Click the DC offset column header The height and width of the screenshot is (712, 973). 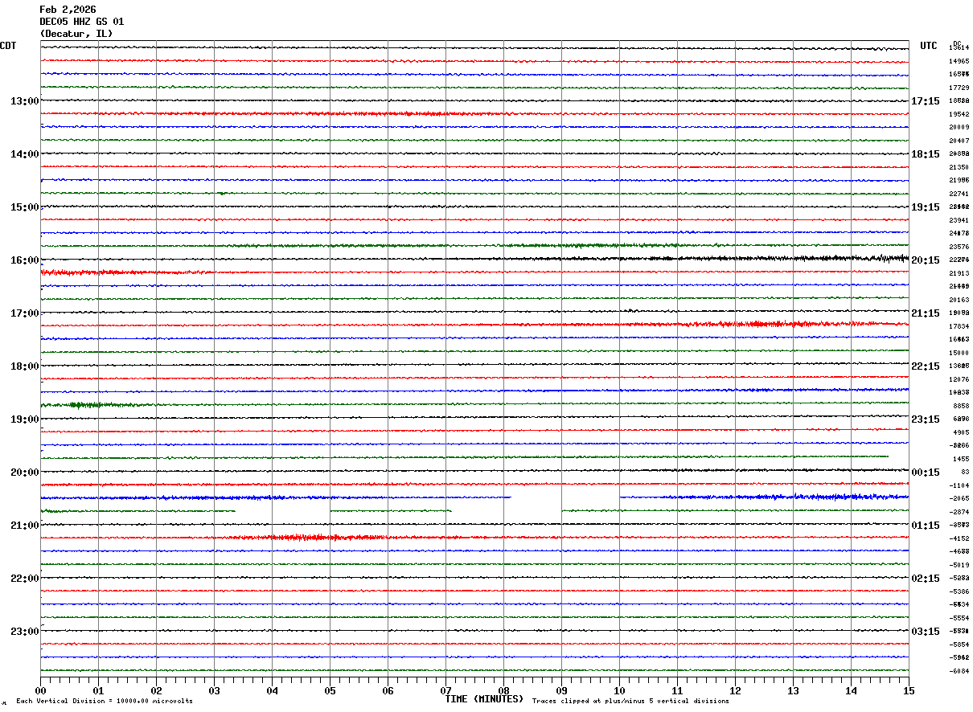[x=957, y=43]
